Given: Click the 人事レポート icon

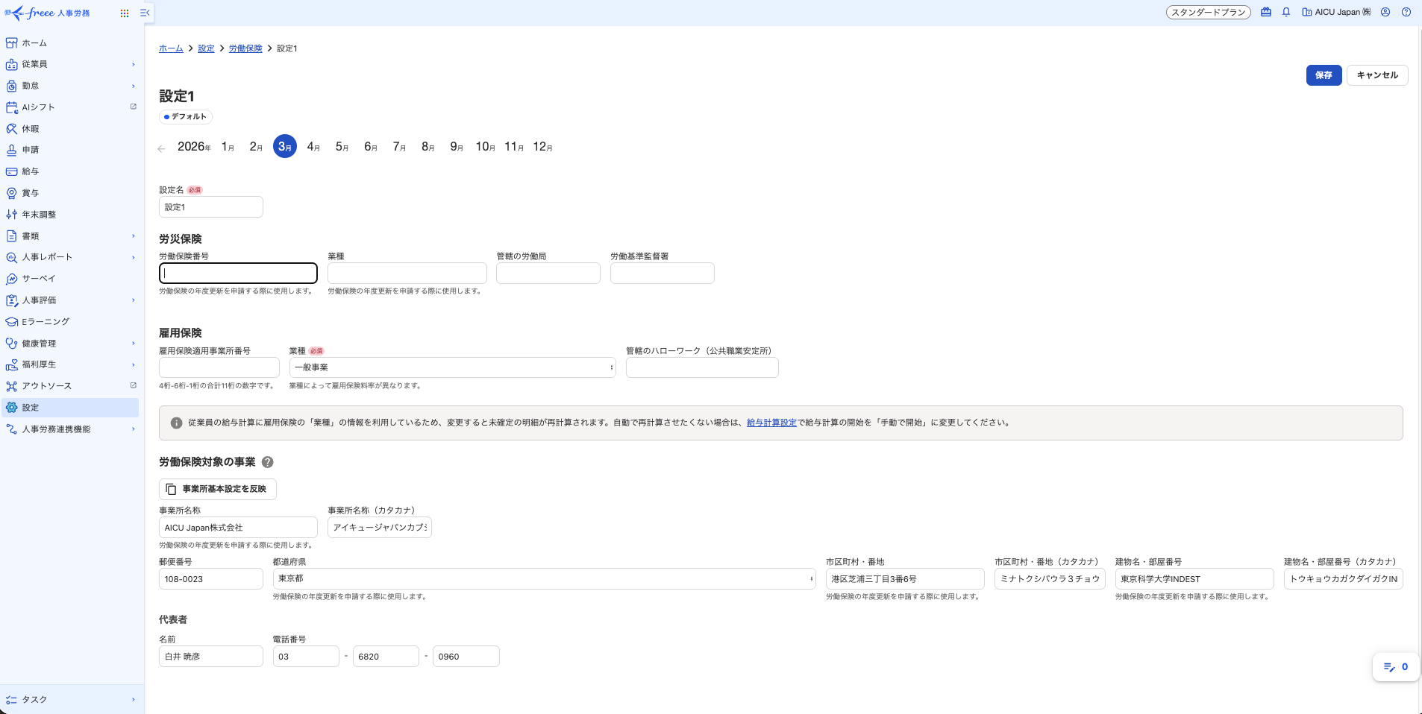Looking at the screenshot, I should click(12, 257).
